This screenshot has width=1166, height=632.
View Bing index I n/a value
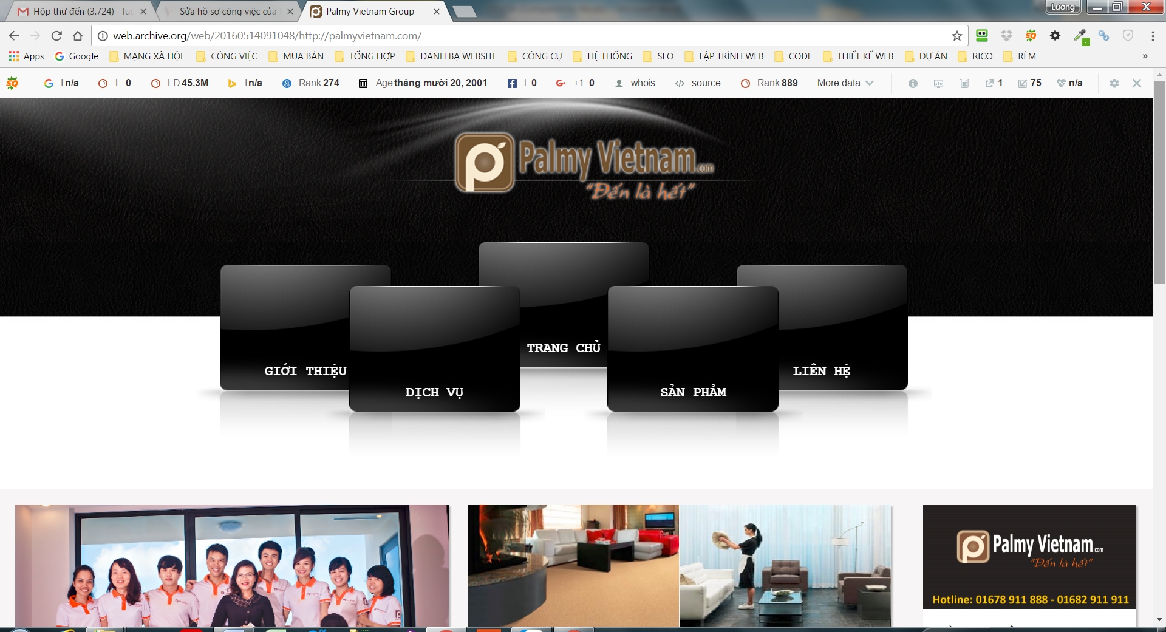pyautogui.click(x=245, y=83)
